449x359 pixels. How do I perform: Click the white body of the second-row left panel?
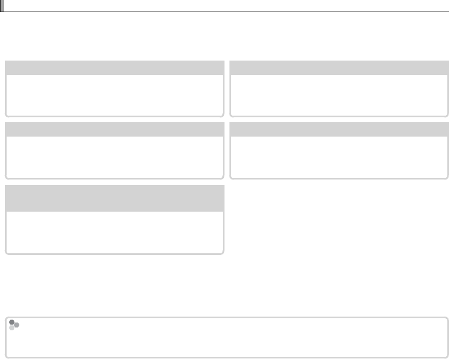click(x=115, y=157)
